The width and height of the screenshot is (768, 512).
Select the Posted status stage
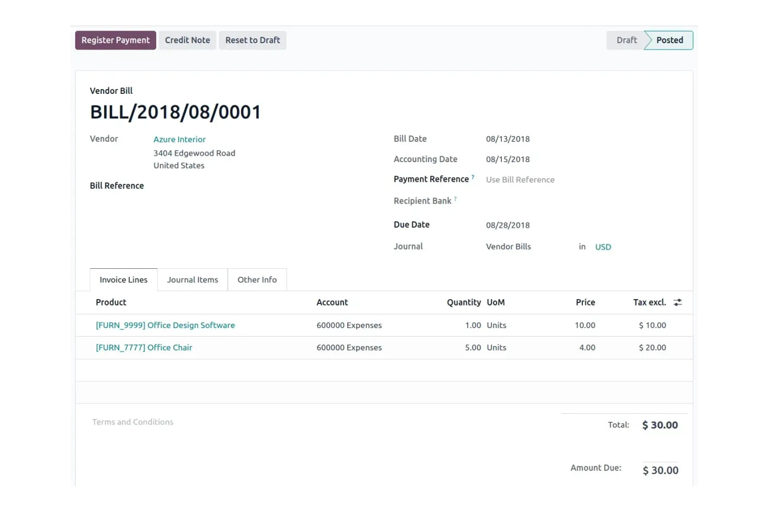coord(669,40)
